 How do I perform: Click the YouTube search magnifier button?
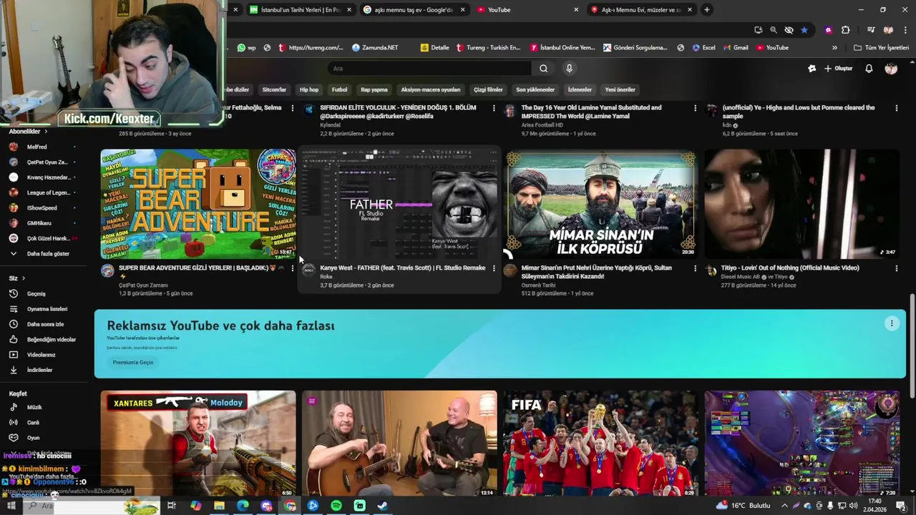tap(543, 69)
